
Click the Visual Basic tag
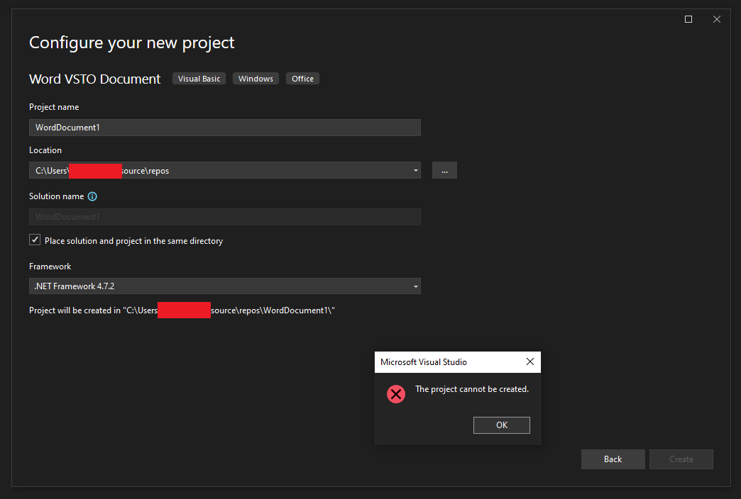pyautogui.click(x=199, y=79)
